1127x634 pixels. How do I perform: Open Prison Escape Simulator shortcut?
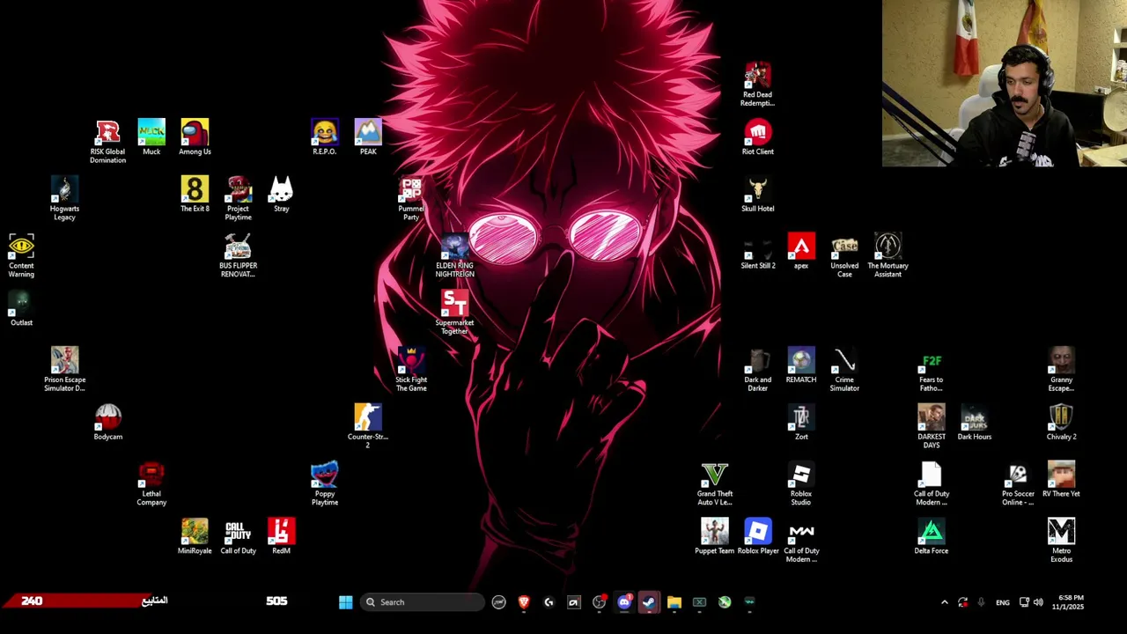pyautogui.click(x=64, y=370)
